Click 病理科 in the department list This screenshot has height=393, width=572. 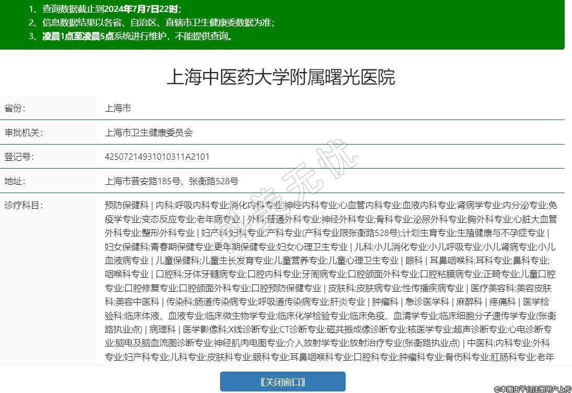click(x=164, y=329)
